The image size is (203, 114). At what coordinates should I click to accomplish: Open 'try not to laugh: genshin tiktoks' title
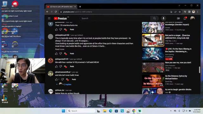click(178, 89)
